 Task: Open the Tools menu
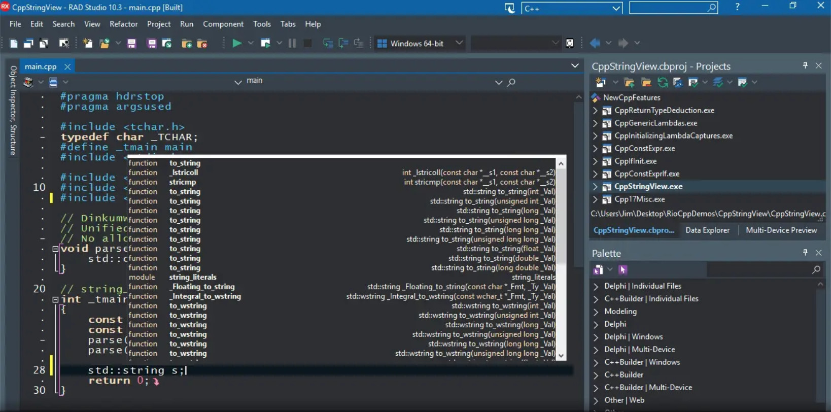(262, 24)
